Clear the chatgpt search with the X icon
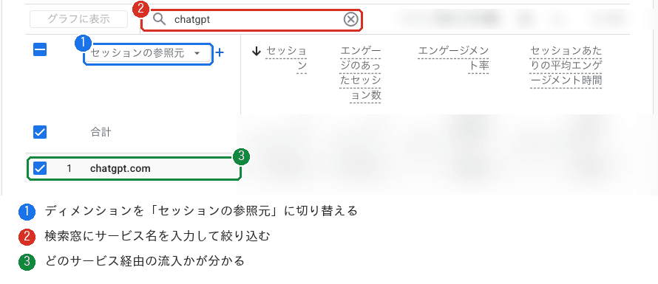The image size is (658, 284). tap(351, 20)
